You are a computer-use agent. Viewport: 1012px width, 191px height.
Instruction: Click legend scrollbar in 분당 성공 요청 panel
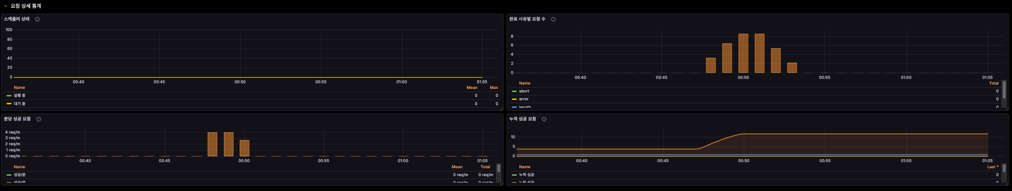click(x=499, y=168)
